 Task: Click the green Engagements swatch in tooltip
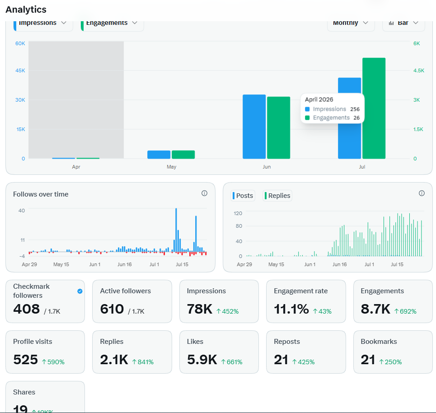click(307, 118)
